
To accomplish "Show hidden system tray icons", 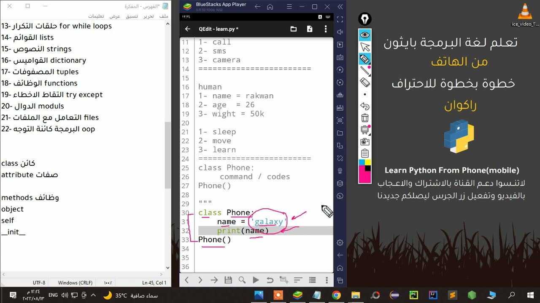I will [93, 295].
